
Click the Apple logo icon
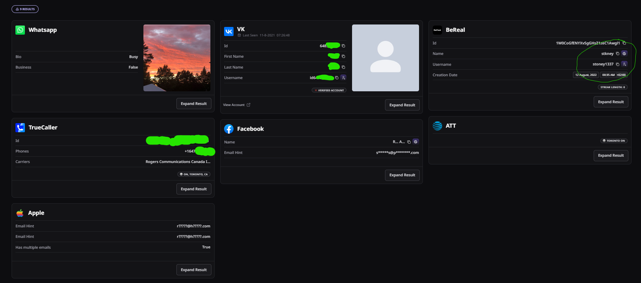(x=20, y=213)
